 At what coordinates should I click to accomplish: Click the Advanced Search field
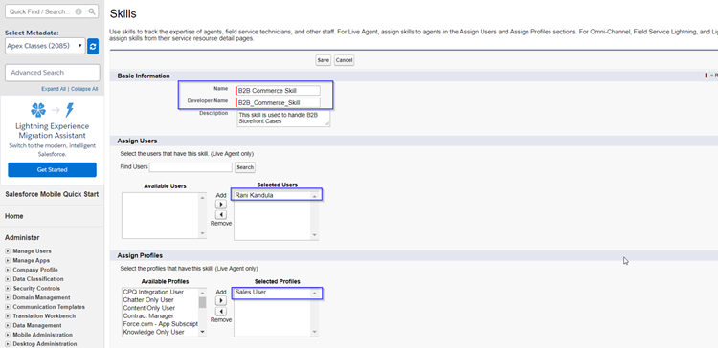click(53, 73)
